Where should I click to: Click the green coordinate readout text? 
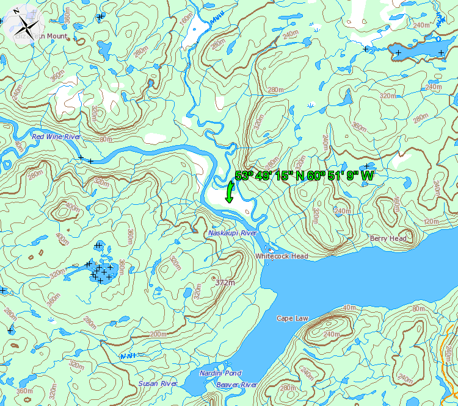tap(304, 176)
